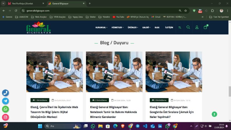The width and height of the screenshot is (231, 130).
Task: Bookmark this page with the star icon
Action: coord(186,10)
